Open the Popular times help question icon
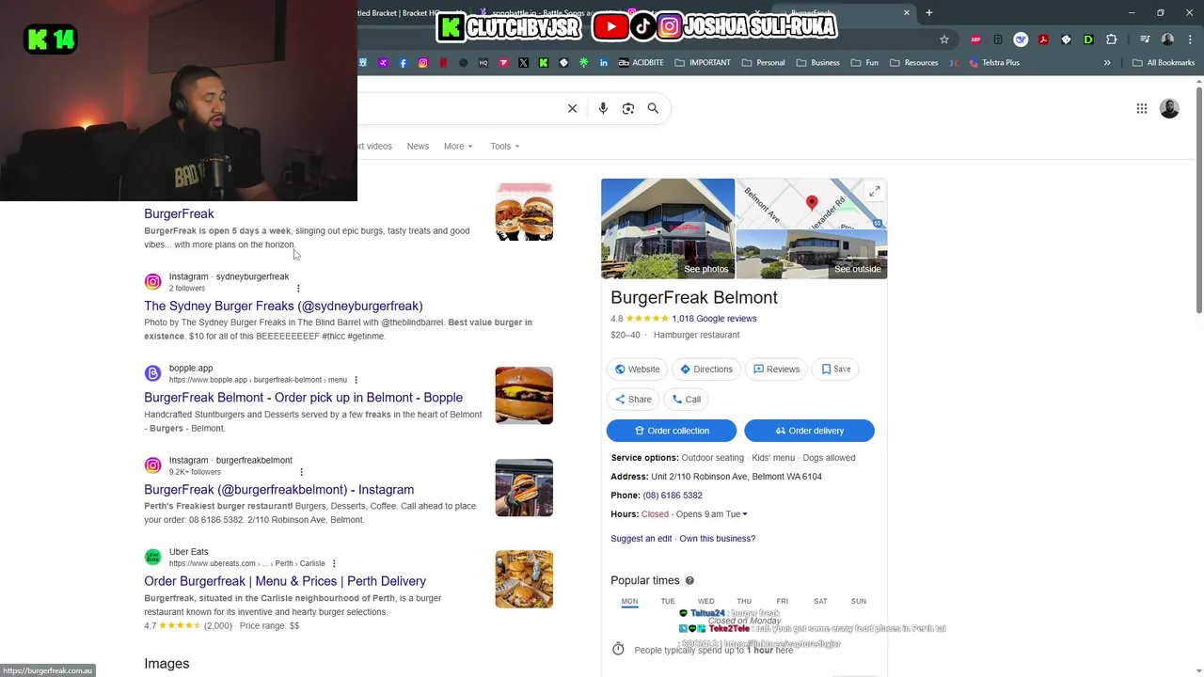 (689, 581)
